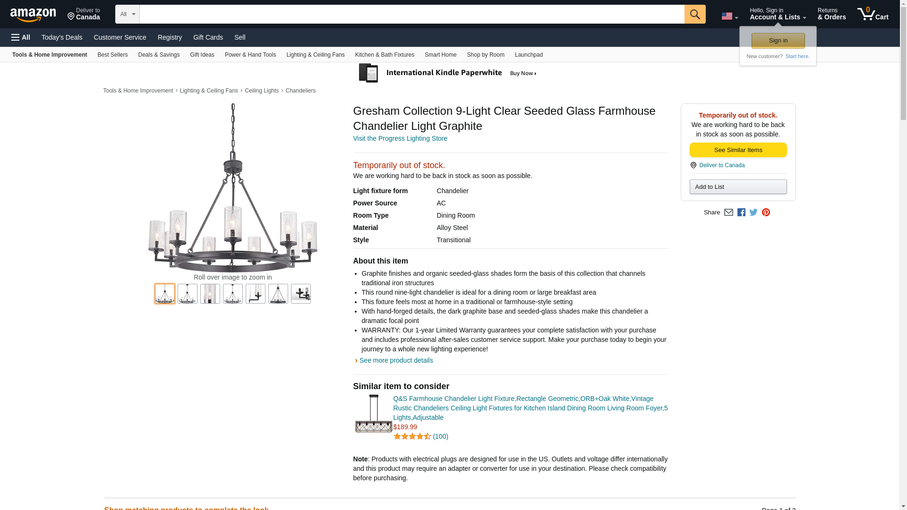
Task: Open the Amazon logo home link
Action: coord(33,15)
